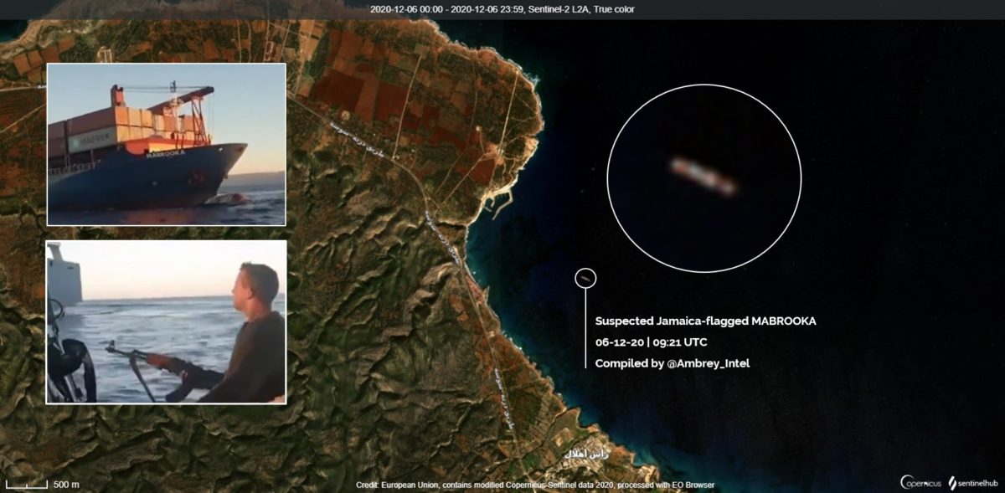This screenshot has width=1005, height=493.
Task: Click the small circle vessel marker
Action: 586,279
